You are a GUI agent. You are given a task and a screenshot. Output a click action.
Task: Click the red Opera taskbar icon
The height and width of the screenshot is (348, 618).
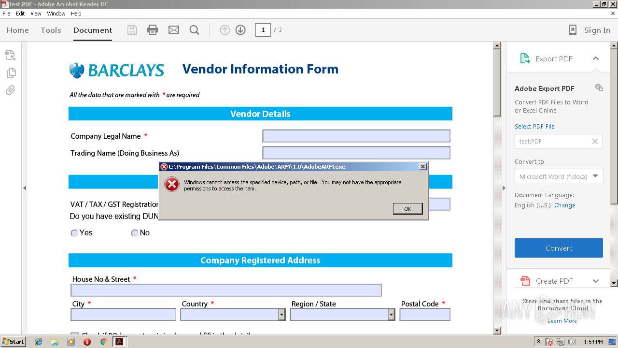(x=87, y=342)
